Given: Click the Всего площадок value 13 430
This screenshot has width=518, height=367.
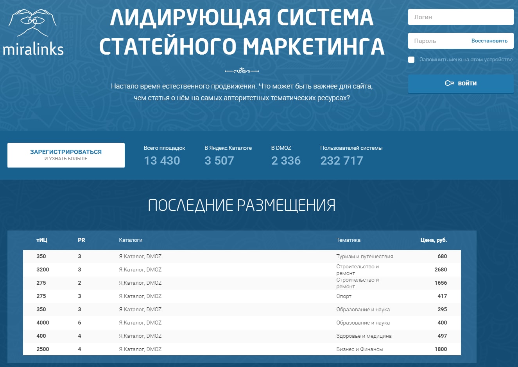Looking at the screenshot, I should click(162, 161).
